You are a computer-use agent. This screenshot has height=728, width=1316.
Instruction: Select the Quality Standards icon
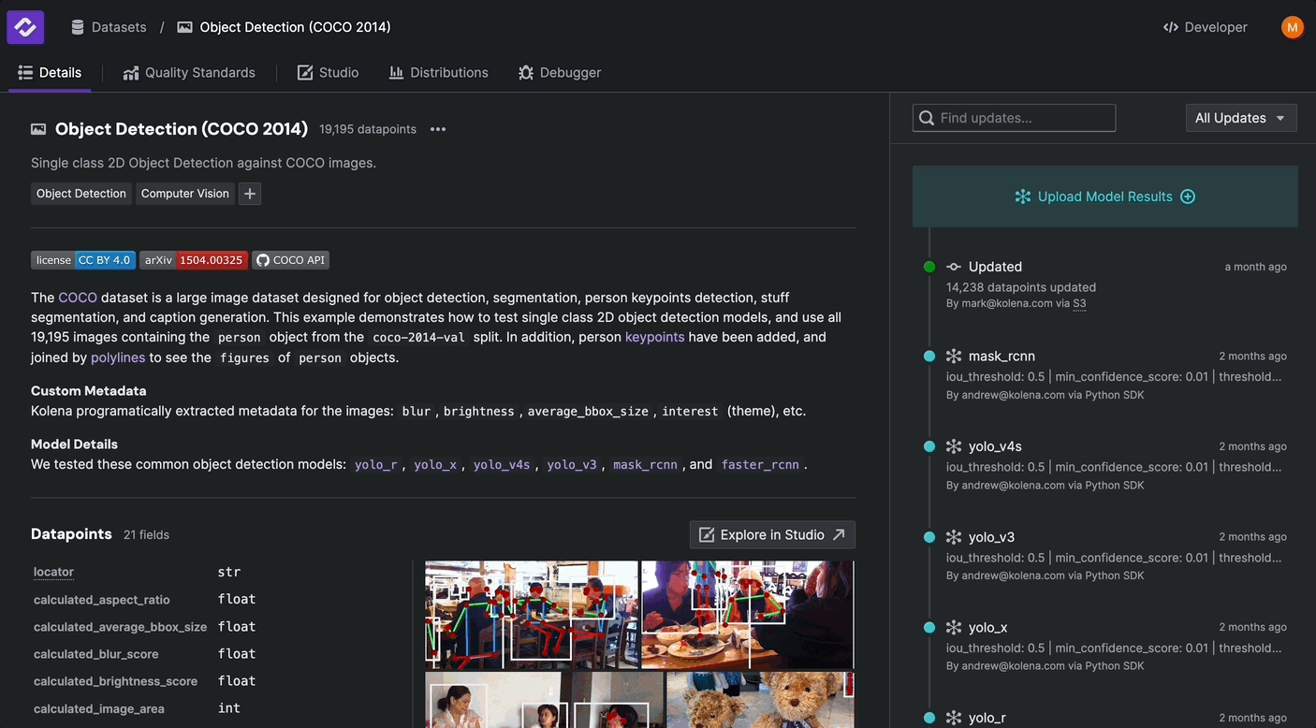point(130,72)
